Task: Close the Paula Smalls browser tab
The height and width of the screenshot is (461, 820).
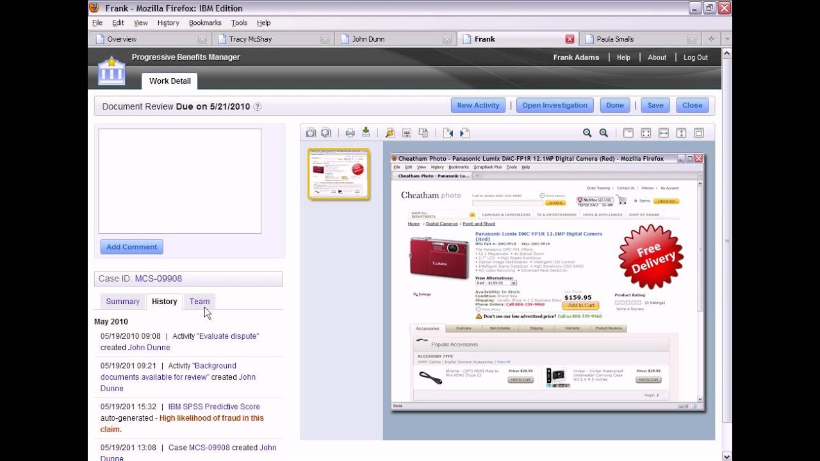Action: [x=693, y=39]
